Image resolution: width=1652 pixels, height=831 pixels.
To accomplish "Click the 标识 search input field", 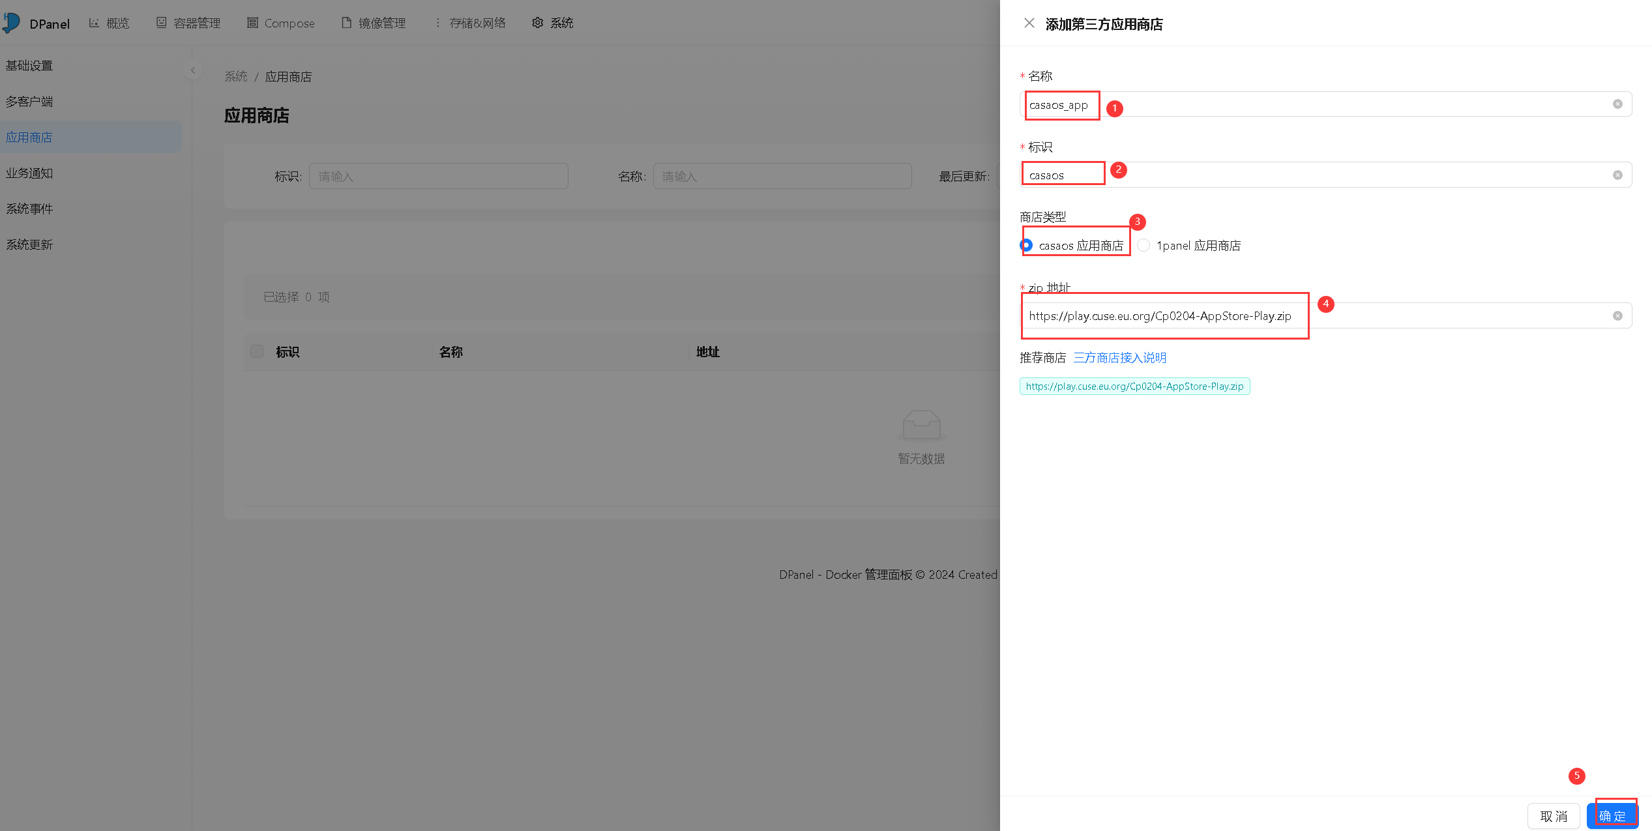I will 438,175.
